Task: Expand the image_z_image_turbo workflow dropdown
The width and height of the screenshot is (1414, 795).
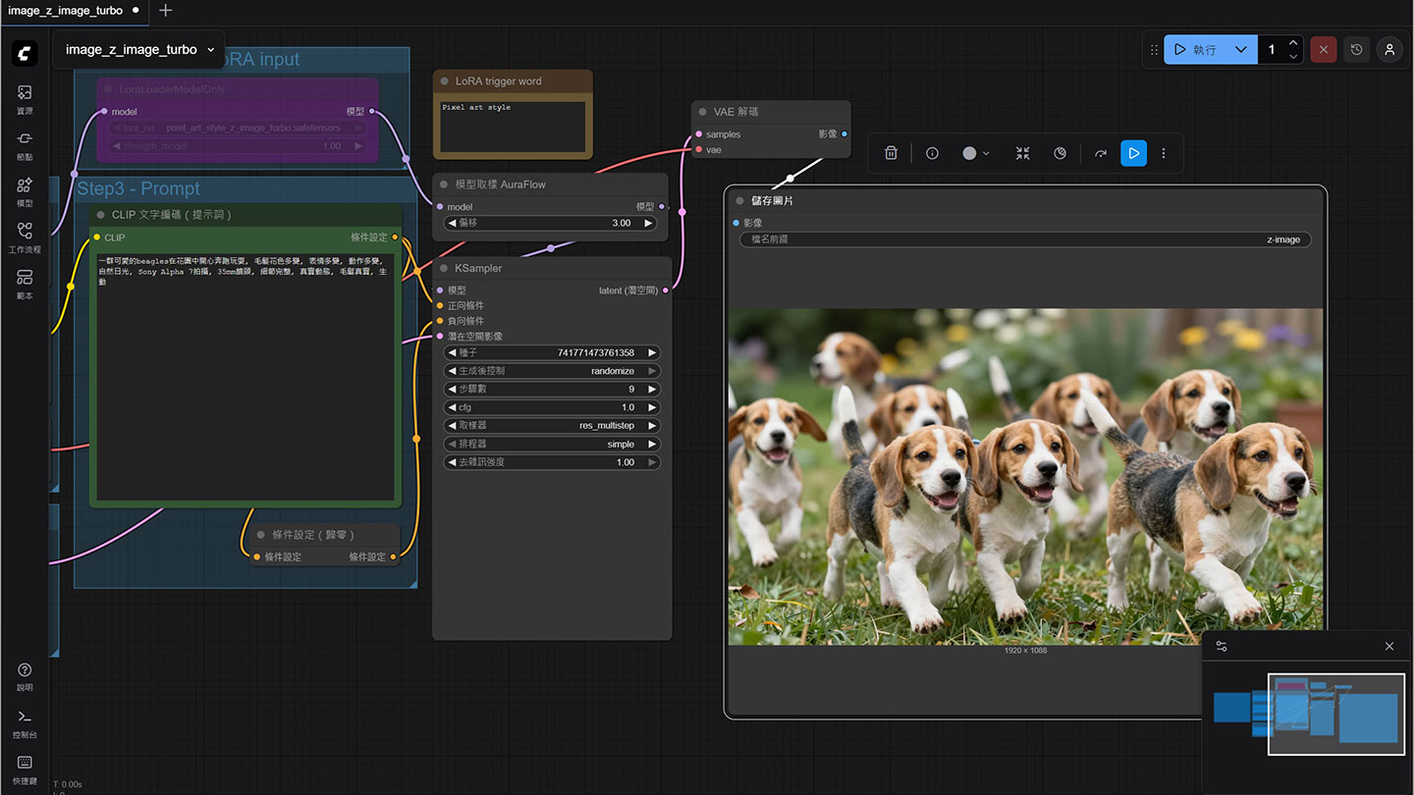Action: [x=210, y=49]
